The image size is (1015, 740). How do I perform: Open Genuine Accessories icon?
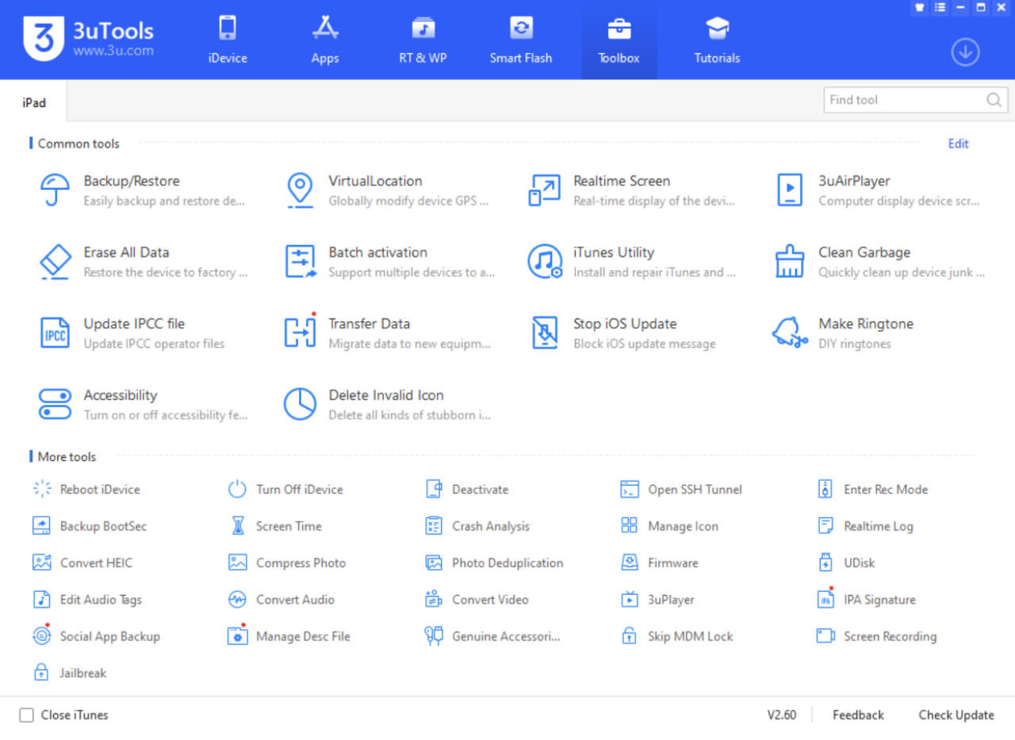[x=434, y=635]
